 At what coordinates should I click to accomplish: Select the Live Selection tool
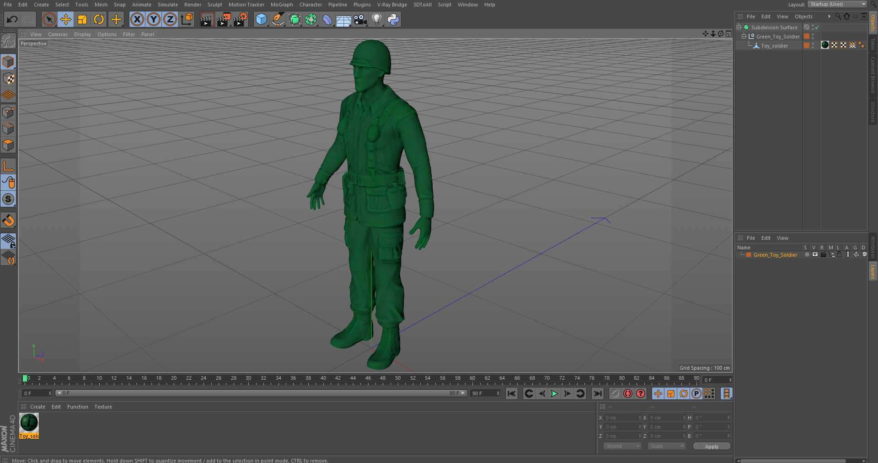(49, 19)
